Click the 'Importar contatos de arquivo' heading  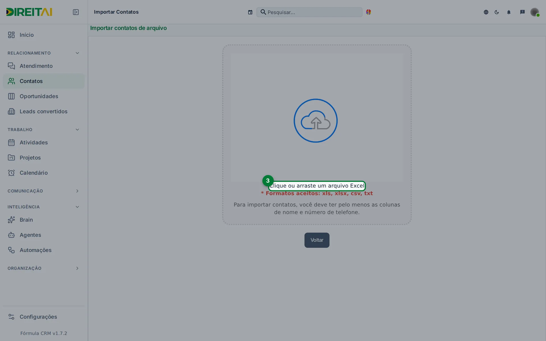(x=128, y=28)
